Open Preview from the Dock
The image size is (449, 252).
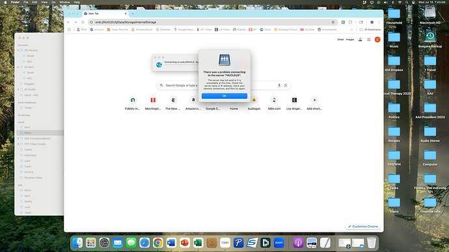312,243
